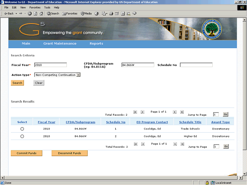
Task: Go to previous page in top pager
Action: pos(142,112)
